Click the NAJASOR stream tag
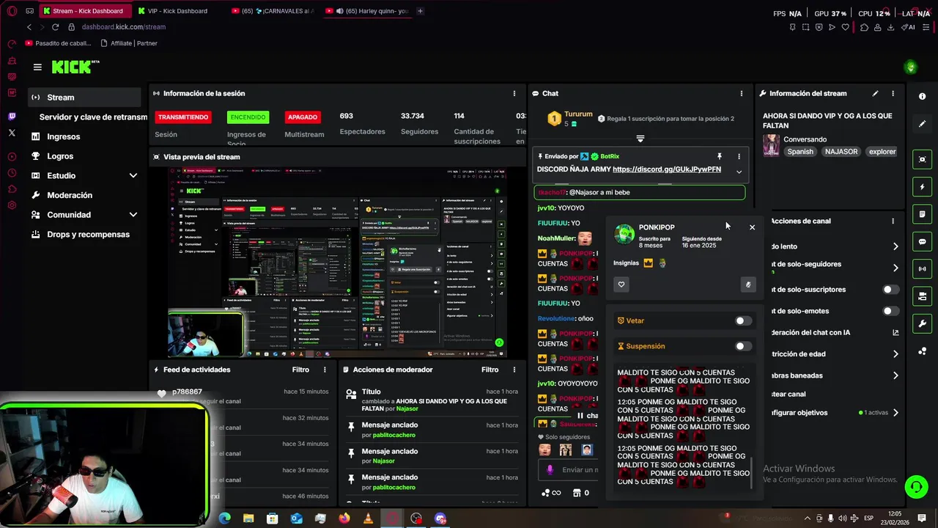 (x=841, y=152)
